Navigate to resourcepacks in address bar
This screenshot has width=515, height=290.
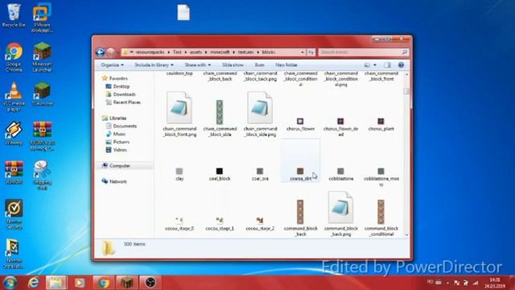pos(150,52)
